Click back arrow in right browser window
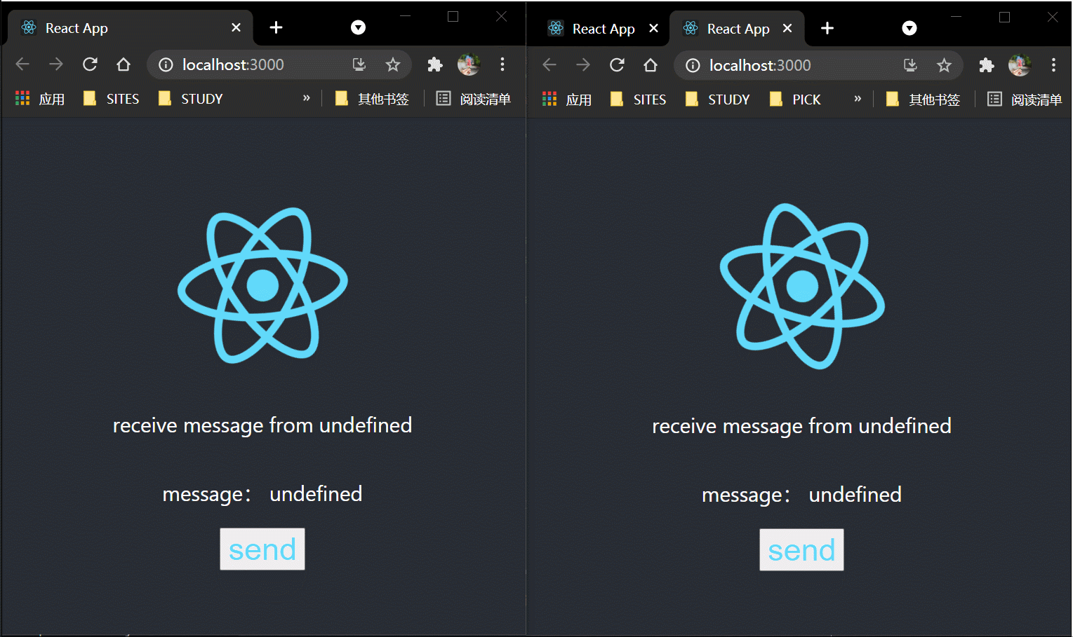 pos(549,65)
